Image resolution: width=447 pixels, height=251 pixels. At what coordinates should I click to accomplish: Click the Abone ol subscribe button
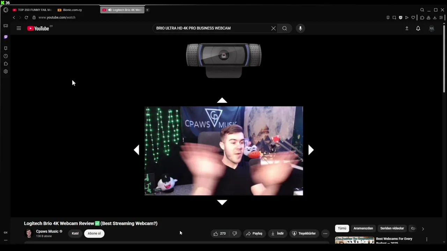coord(94,234)
